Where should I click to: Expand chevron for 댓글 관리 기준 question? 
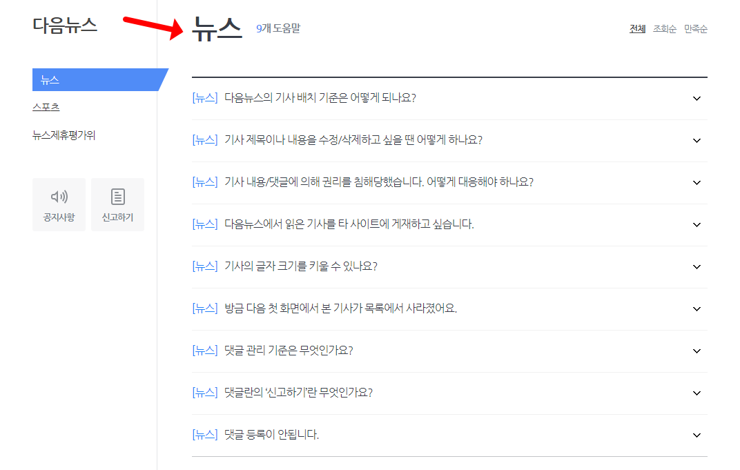coord(697,351)
